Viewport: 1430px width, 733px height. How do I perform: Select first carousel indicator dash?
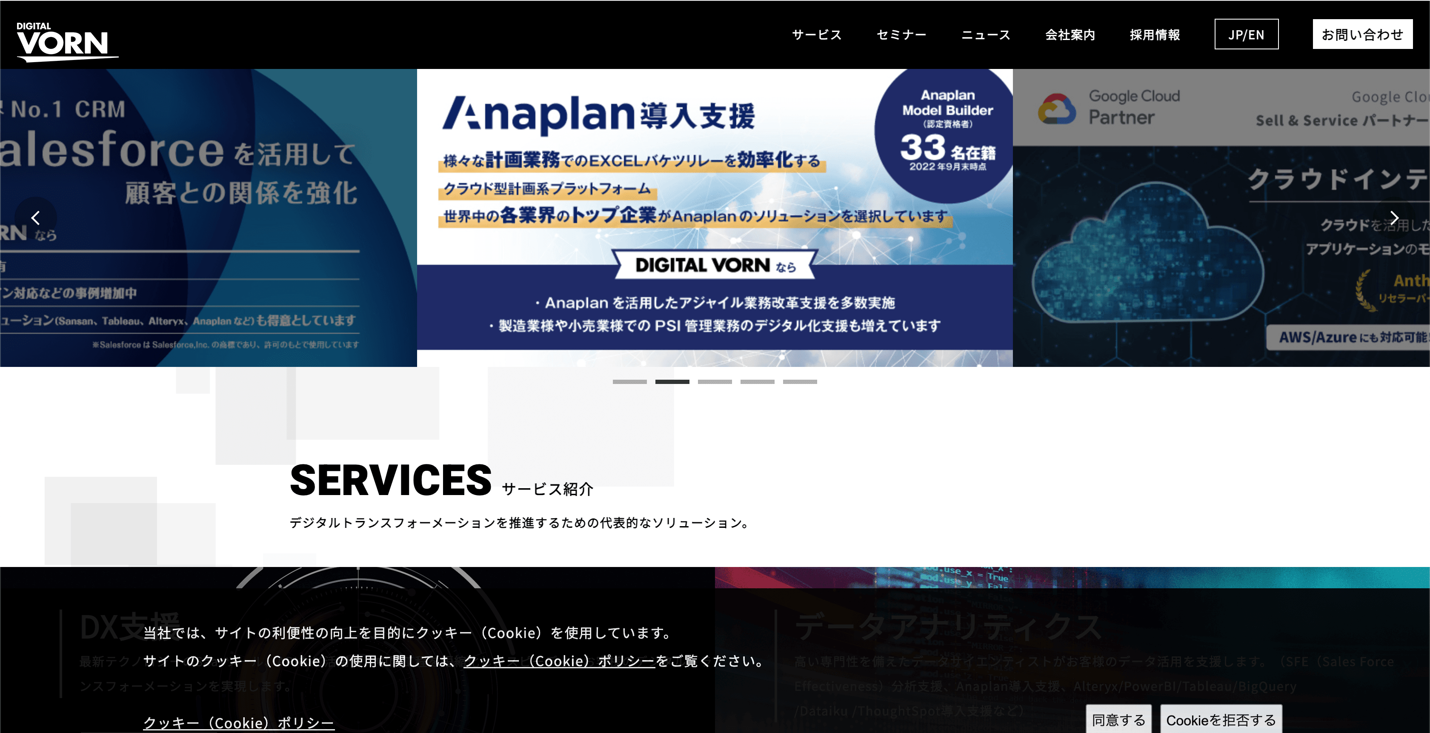(x=629, y=382)
